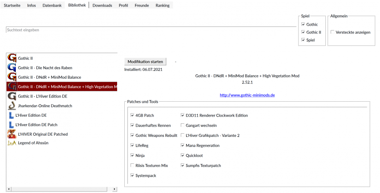
Task: Toggle the Quickloot checkbox
Action: [x=182, y=155]
